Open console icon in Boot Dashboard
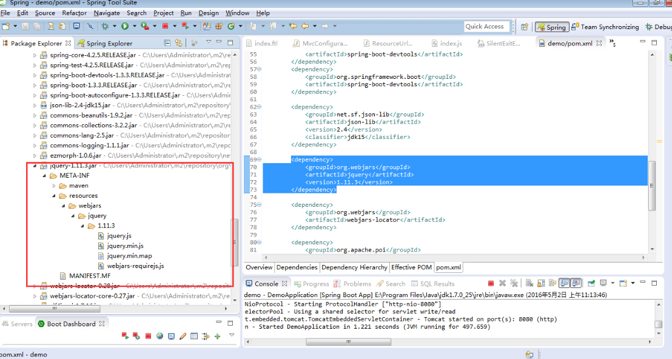The height and width of the screenshot is (359, 672). point(171,337)
